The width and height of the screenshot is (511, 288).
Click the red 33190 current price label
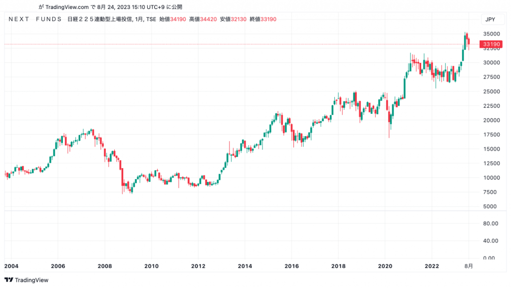(491, 44)
